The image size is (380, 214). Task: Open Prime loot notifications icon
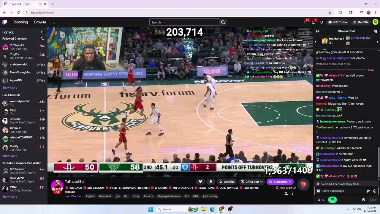[305, 22]
